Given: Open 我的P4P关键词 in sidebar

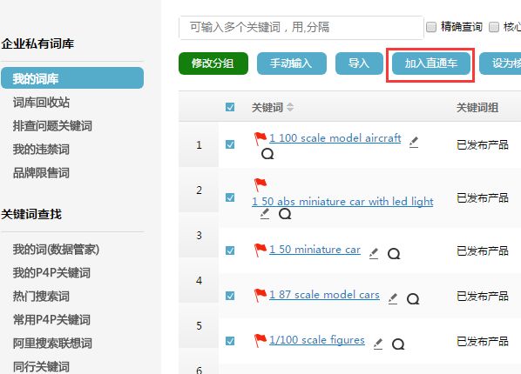Looking at the screenshot, I should click(51, 273).
